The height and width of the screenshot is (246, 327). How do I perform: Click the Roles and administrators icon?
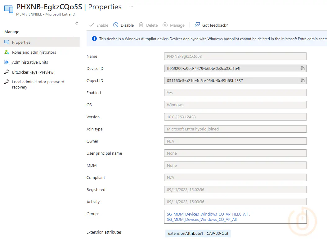tap(7, 52)
